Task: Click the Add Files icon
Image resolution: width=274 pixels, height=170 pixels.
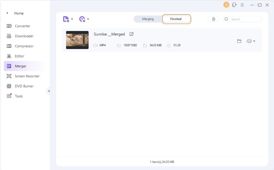Action: click(x=66, y=19)
